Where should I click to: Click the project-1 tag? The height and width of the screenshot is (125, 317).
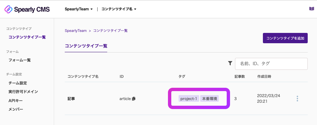[189, 99]
